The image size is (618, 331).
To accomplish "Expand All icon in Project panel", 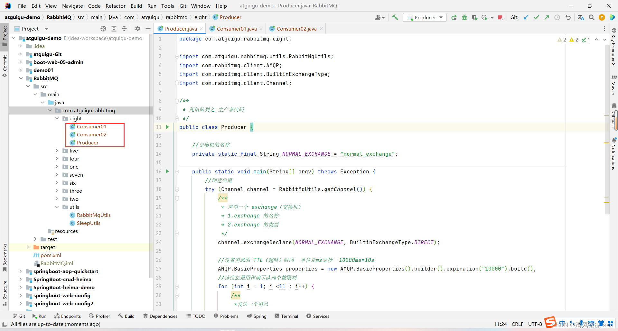I will coord(114,29).
